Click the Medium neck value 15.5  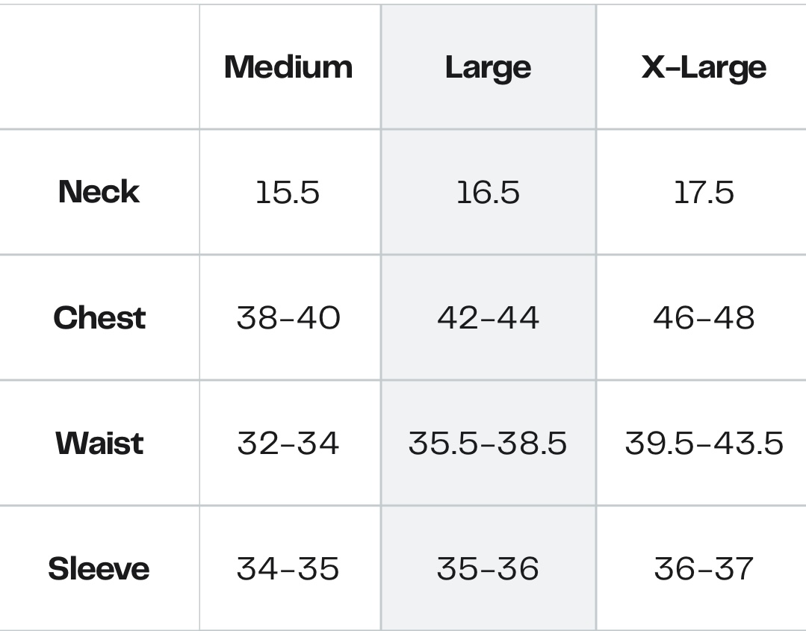point(288,193)
